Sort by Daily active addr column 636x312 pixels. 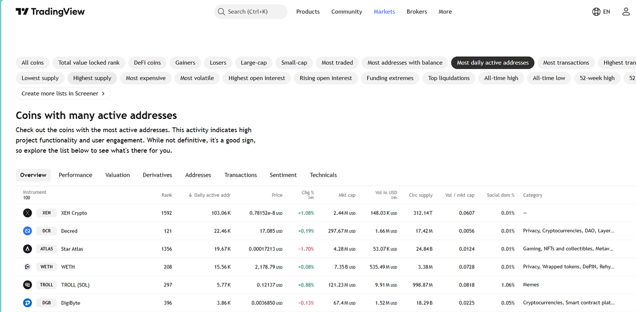(209, 195)
